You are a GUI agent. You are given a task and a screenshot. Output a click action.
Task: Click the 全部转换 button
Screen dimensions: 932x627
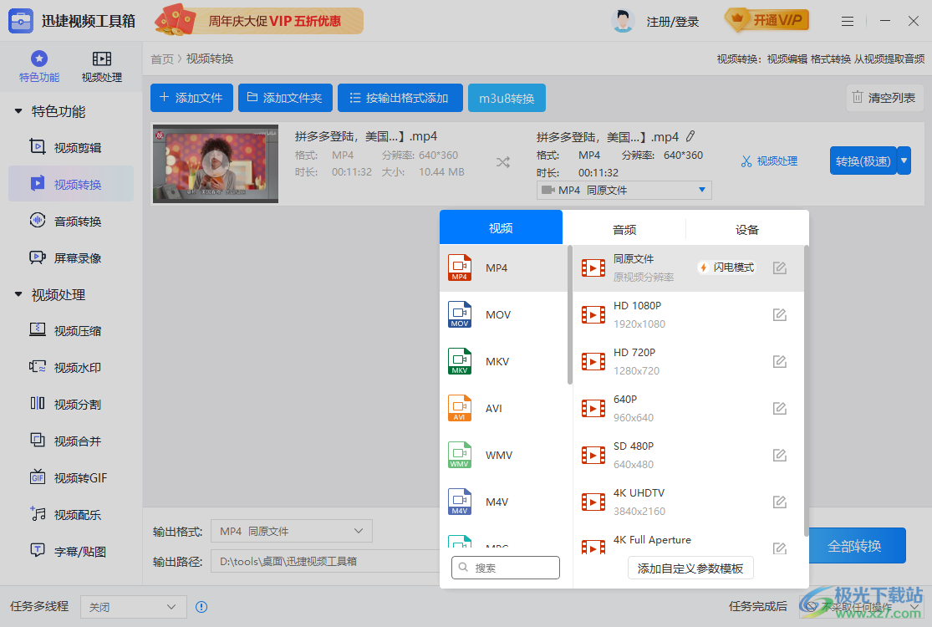tap(857, 545)
